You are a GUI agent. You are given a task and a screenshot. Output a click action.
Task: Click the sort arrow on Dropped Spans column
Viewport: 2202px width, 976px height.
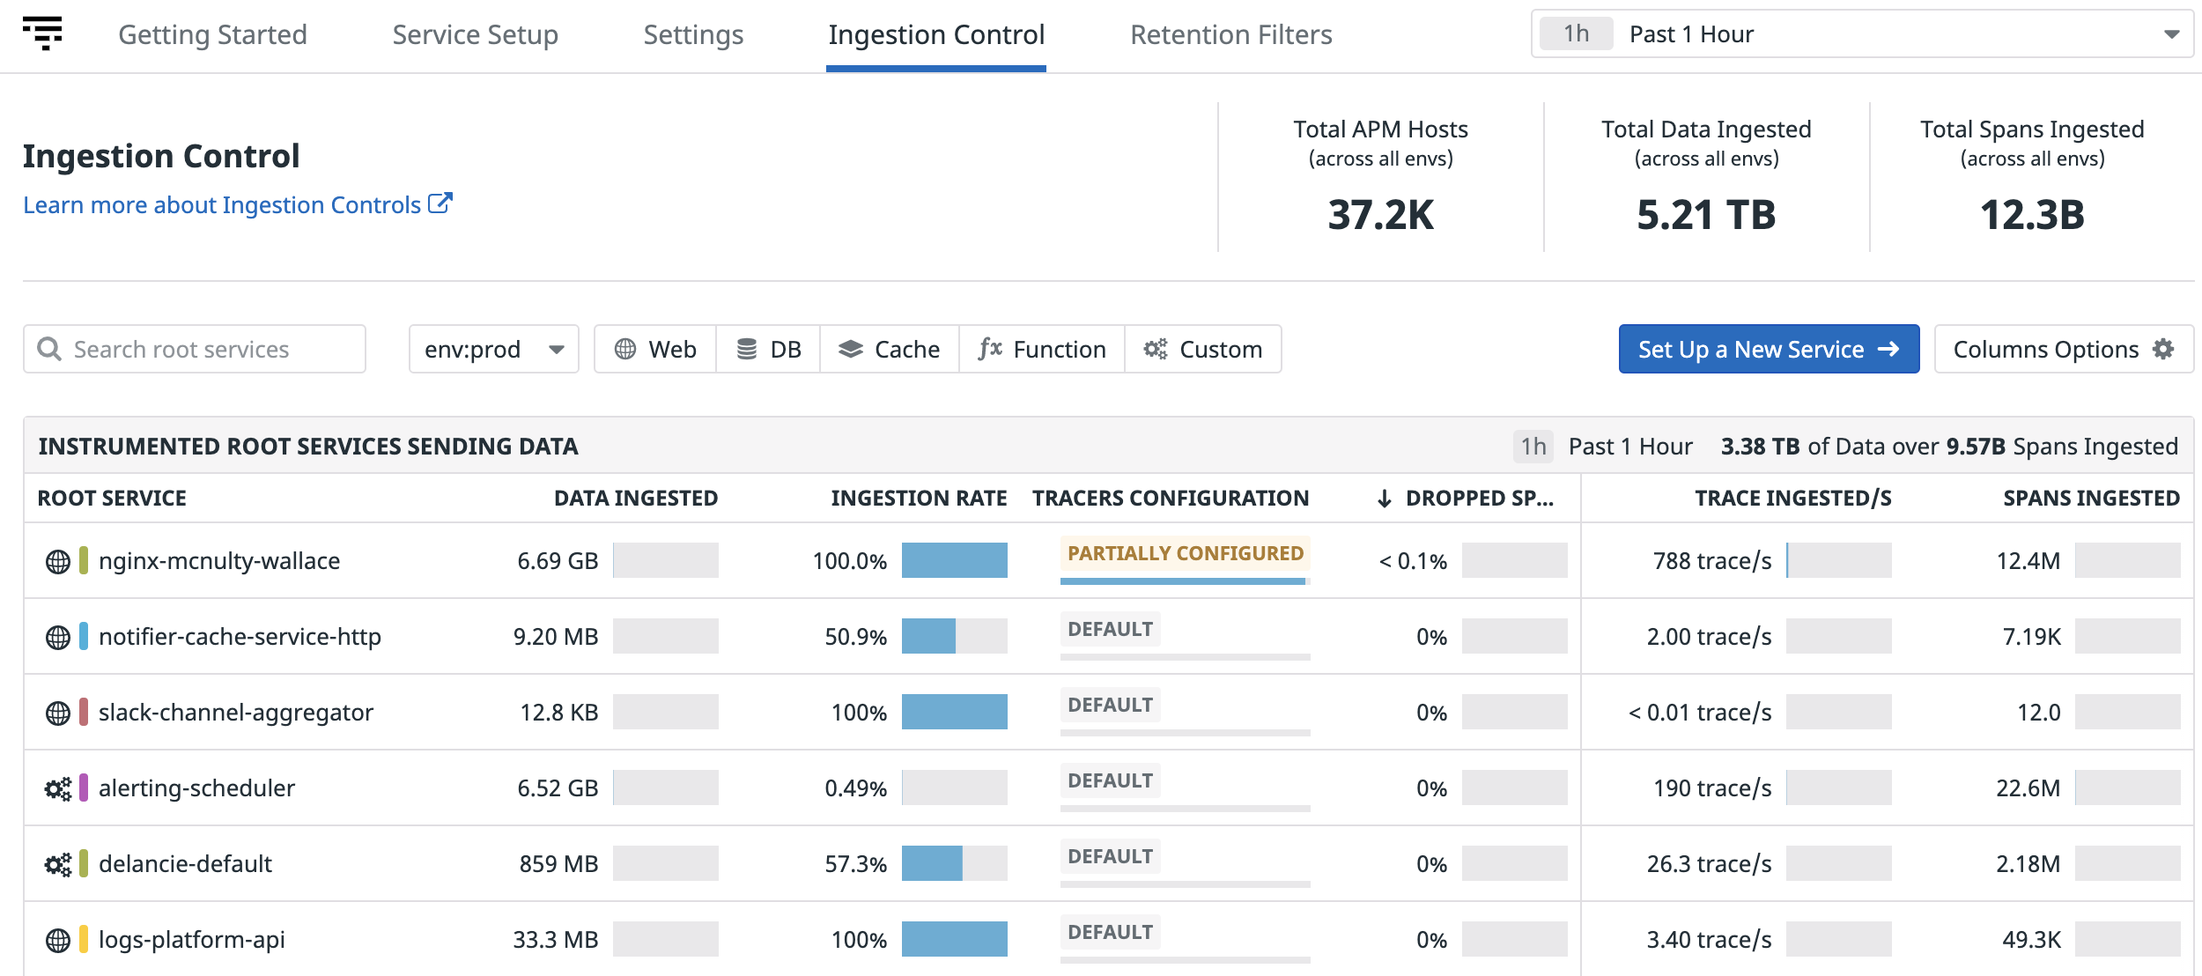pyautogui.click(x=1384, y=499)
